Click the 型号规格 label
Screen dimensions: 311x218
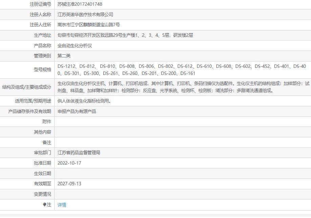pos(42,70)
